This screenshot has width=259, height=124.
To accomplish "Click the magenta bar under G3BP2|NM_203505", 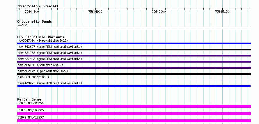I will point(134,114).
